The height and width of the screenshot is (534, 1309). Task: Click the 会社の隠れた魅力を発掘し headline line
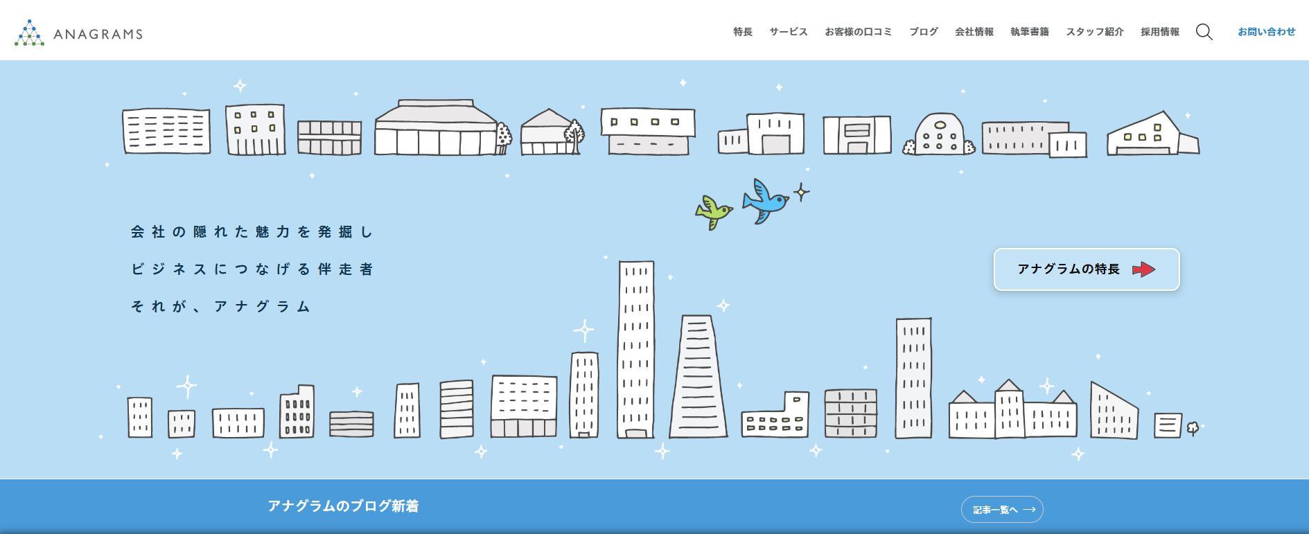[x=252, y=232]
